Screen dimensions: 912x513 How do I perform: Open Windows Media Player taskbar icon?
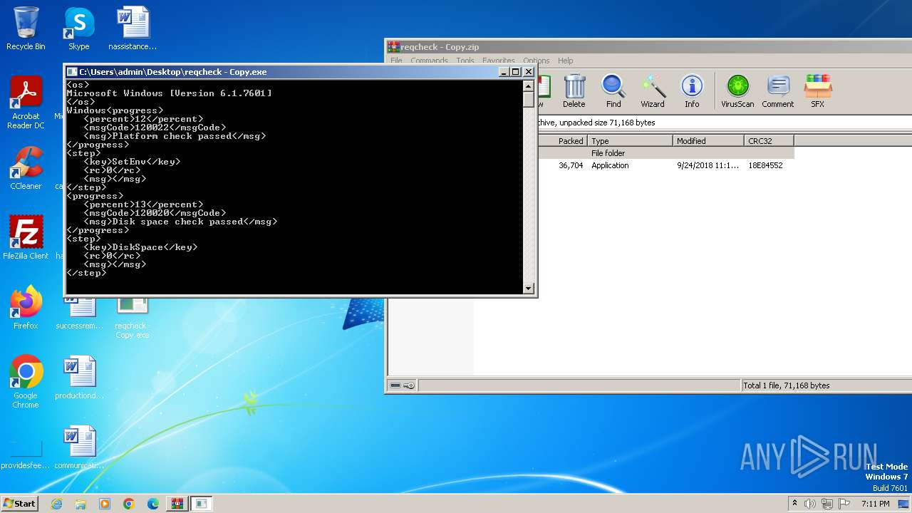[105, 504]
